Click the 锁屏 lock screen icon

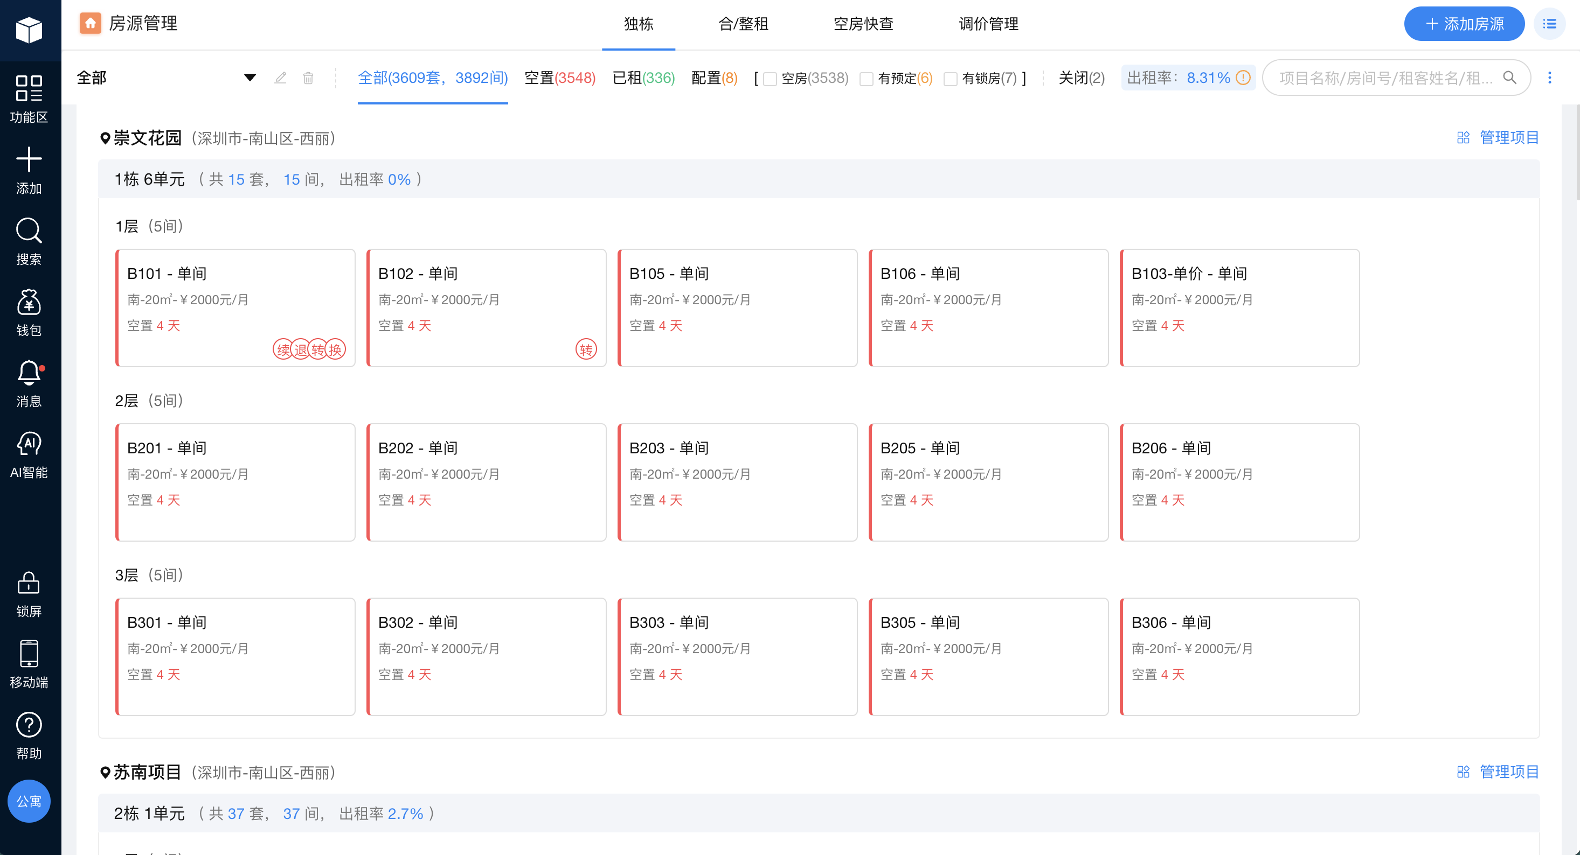tap(29, 582)
